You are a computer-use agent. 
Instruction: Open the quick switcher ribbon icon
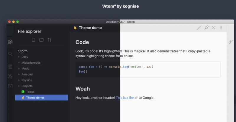[x=10, y=67]
